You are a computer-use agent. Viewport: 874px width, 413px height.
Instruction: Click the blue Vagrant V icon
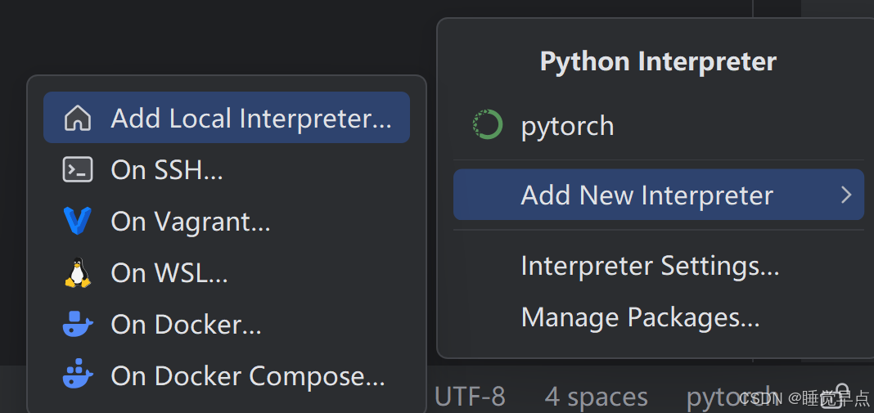[78, 221]
